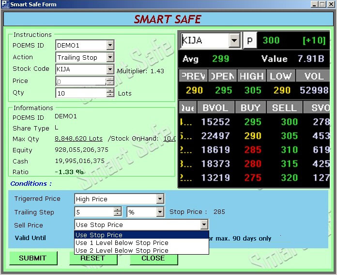Click the SELL column header
Screen dimensions: 337x275
click(x=285, y=108)
